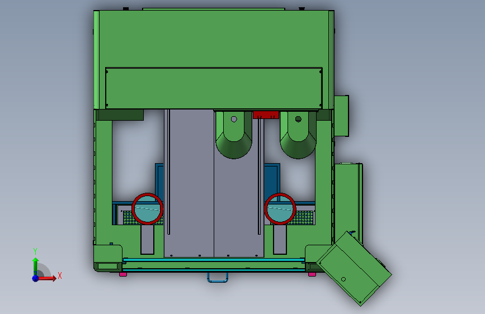485x314 pixels.
Task: Select the tilted green box at the bottom right
Action: click(354, 268)
